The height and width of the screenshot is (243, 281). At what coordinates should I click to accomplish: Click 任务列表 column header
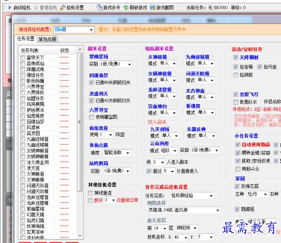coord(36,50)
